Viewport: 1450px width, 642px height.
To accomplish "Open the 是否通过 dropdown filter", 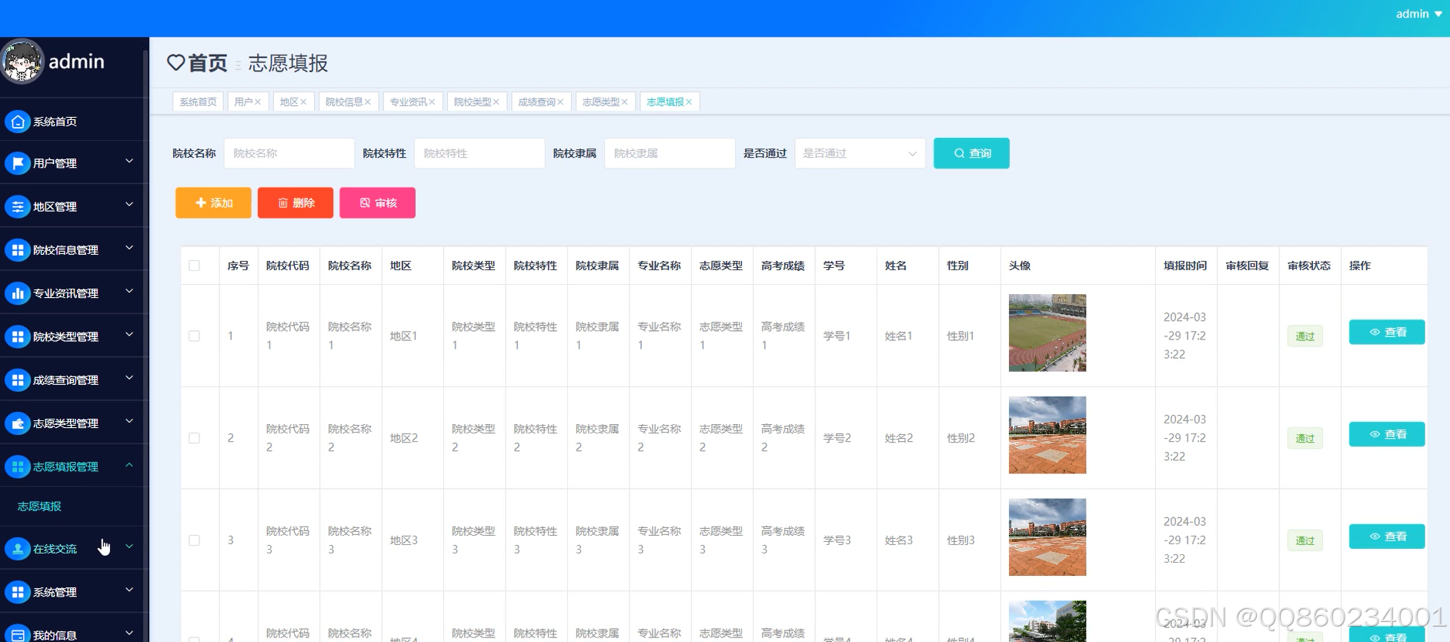I will coord(860,153).
